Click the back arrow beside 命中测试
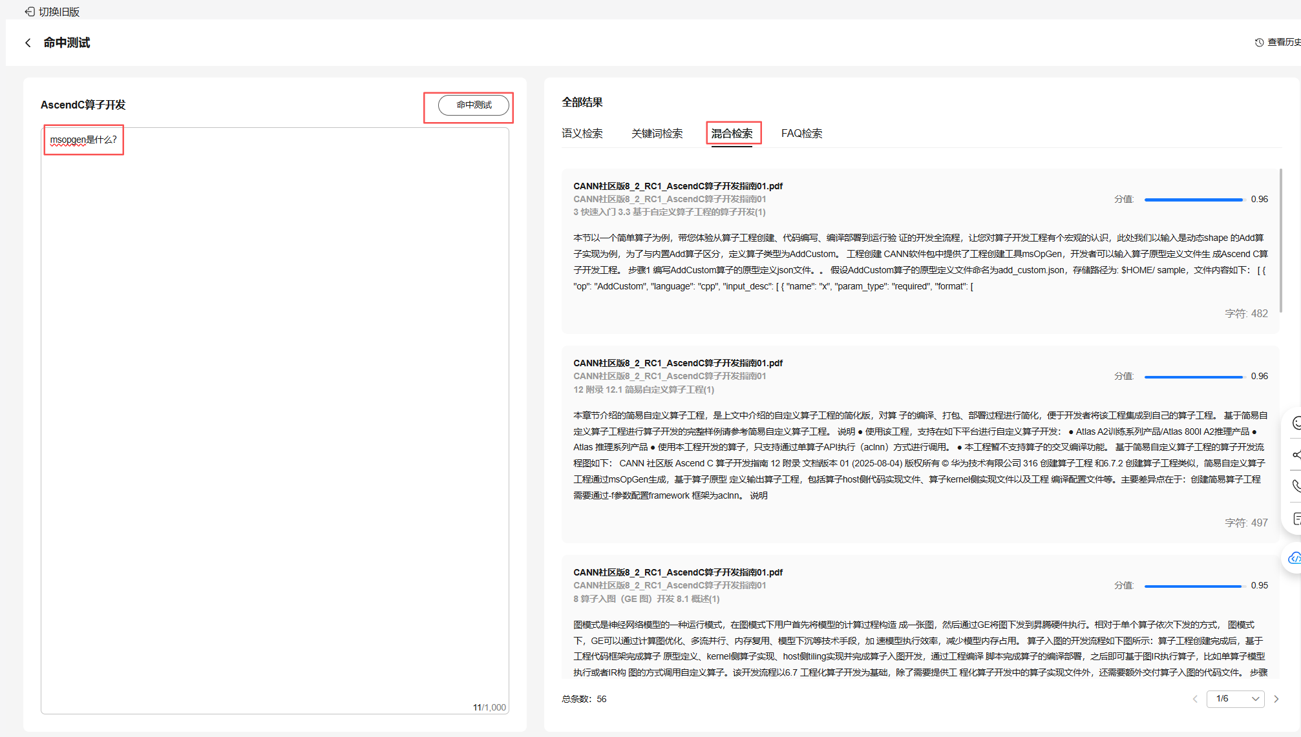The image size is (1301, 737). [x=28, y=43]
